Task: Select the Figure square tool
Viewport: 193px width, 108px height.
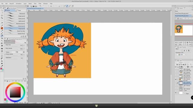Action: [x=2, y=53]
